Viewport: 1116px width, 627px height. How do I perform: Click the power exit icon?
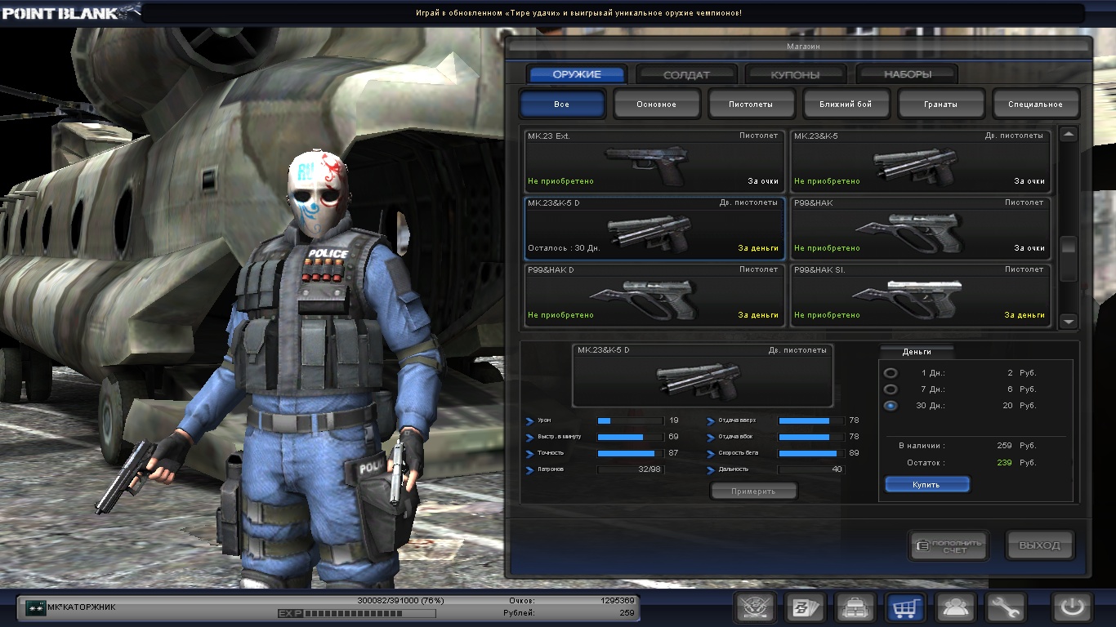coord(1073,607)
